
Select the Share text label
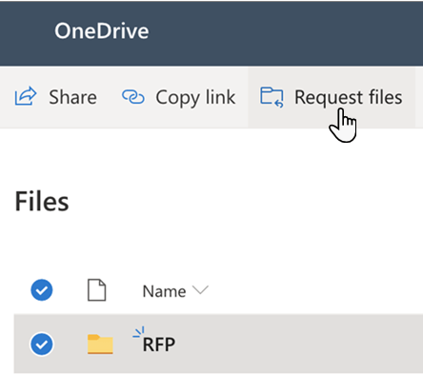(x=72, y=97)
